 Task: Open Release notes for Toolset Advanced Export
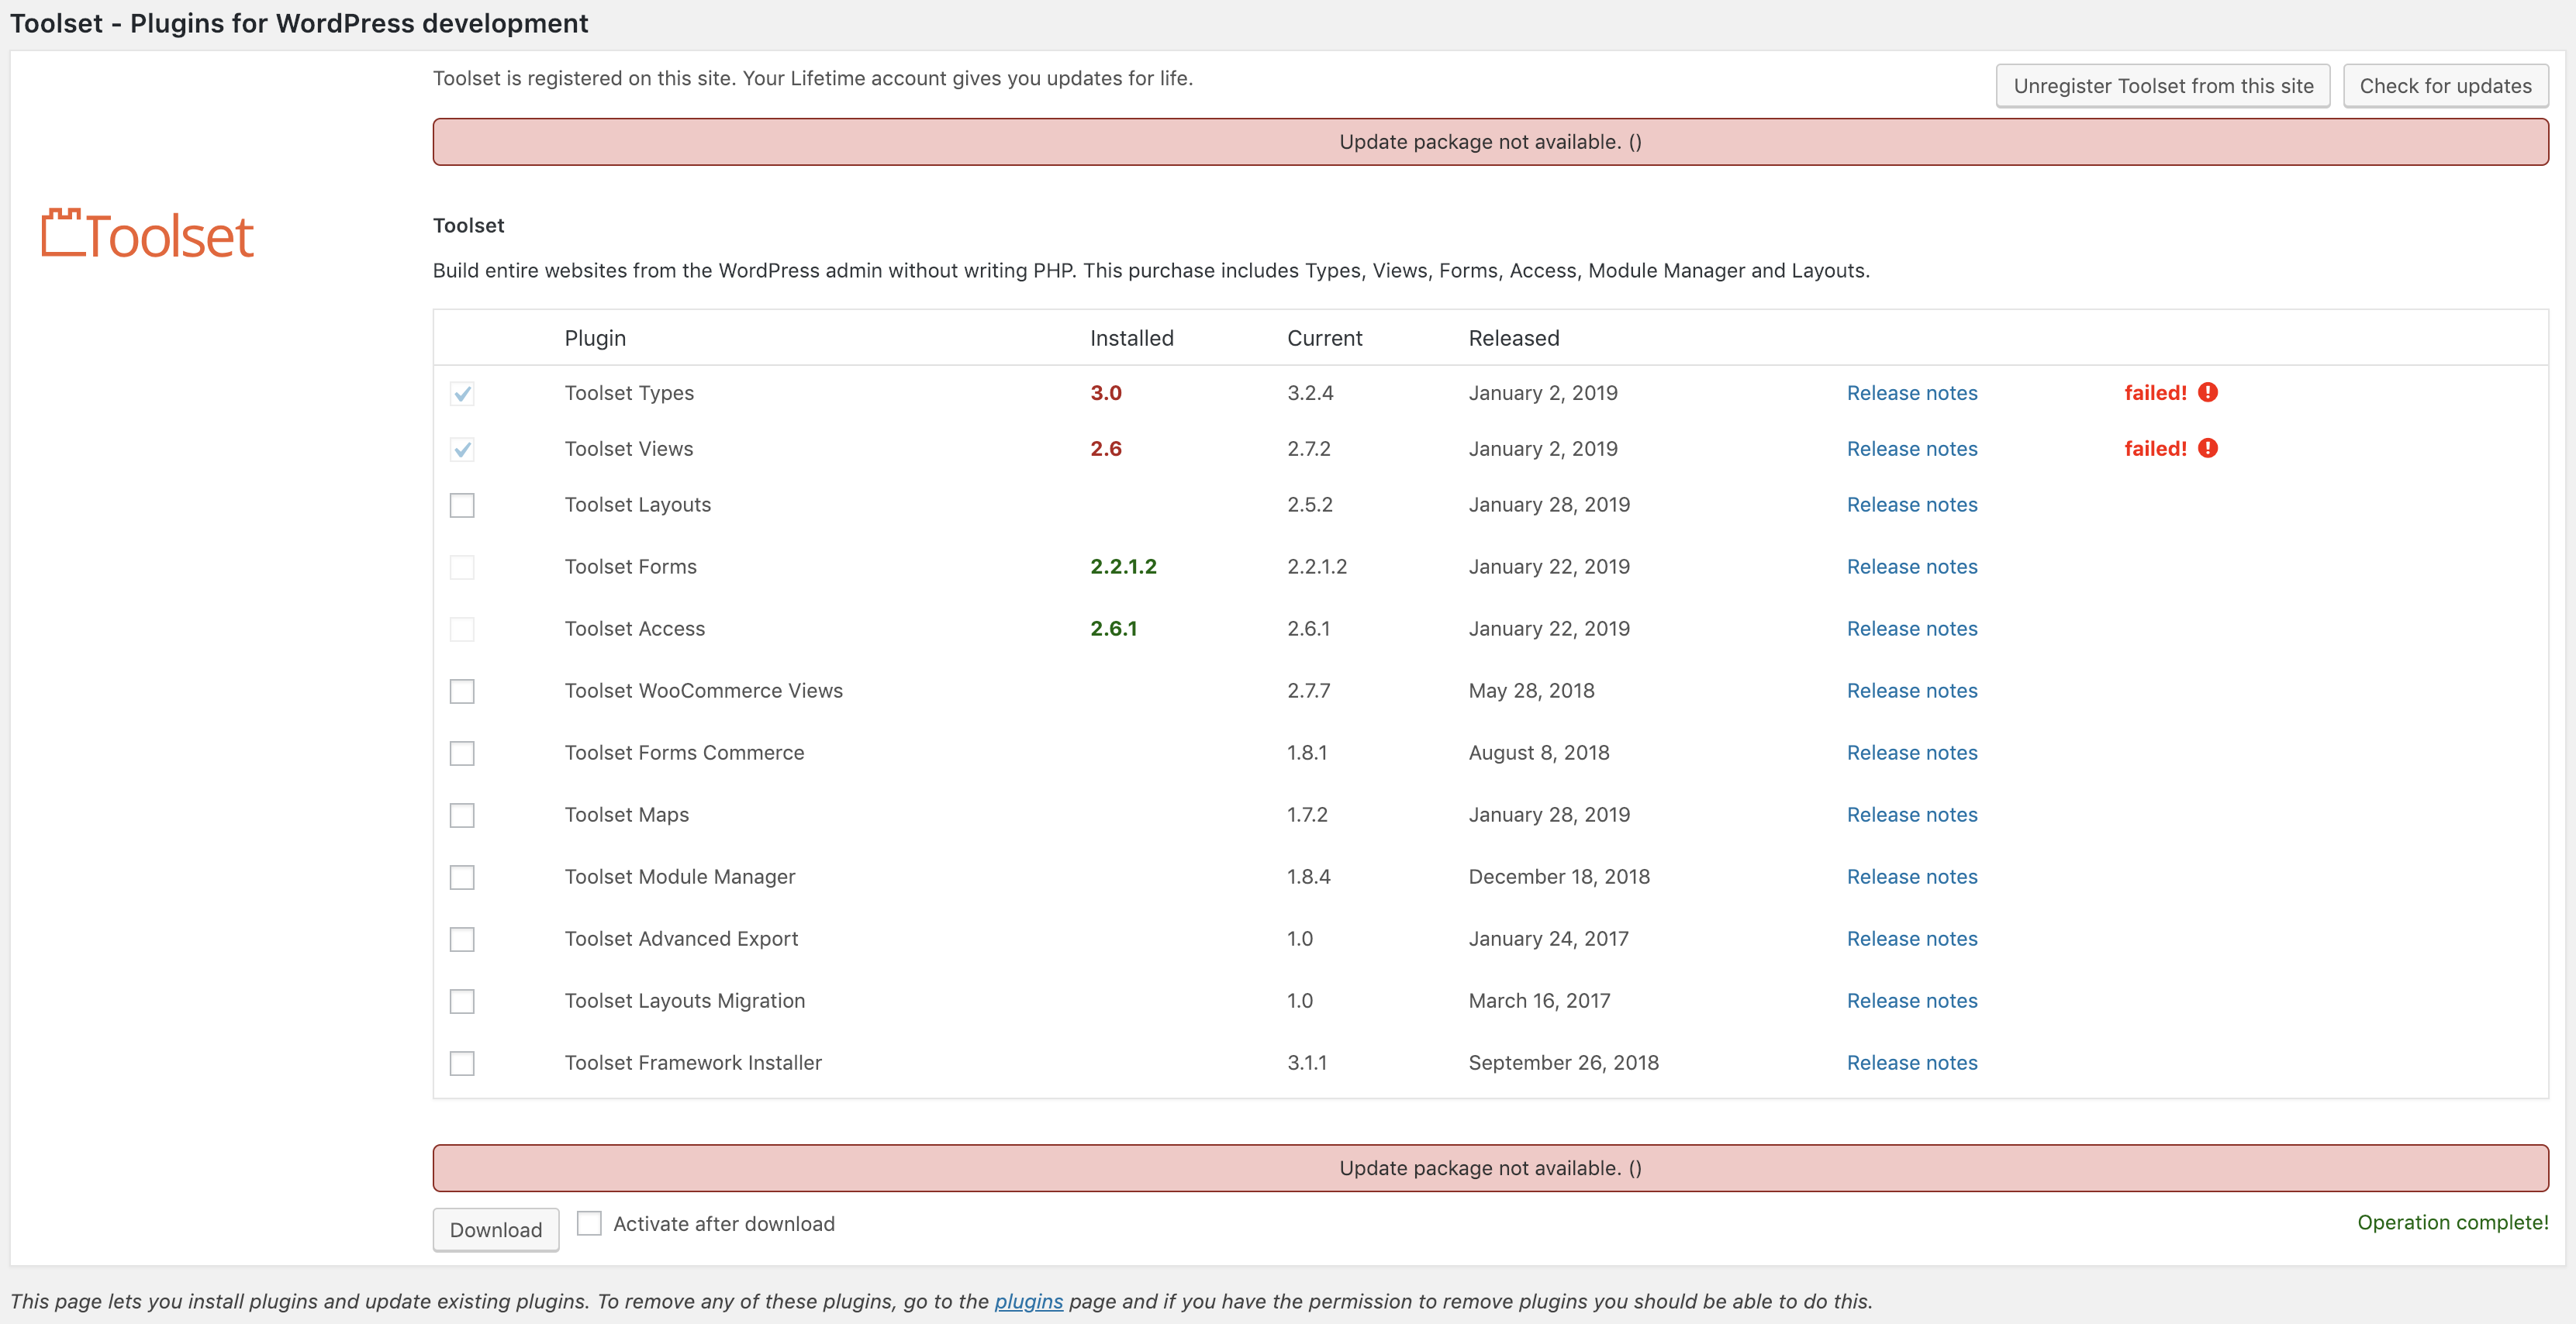pyautogui.click(x=1912, y=939)
